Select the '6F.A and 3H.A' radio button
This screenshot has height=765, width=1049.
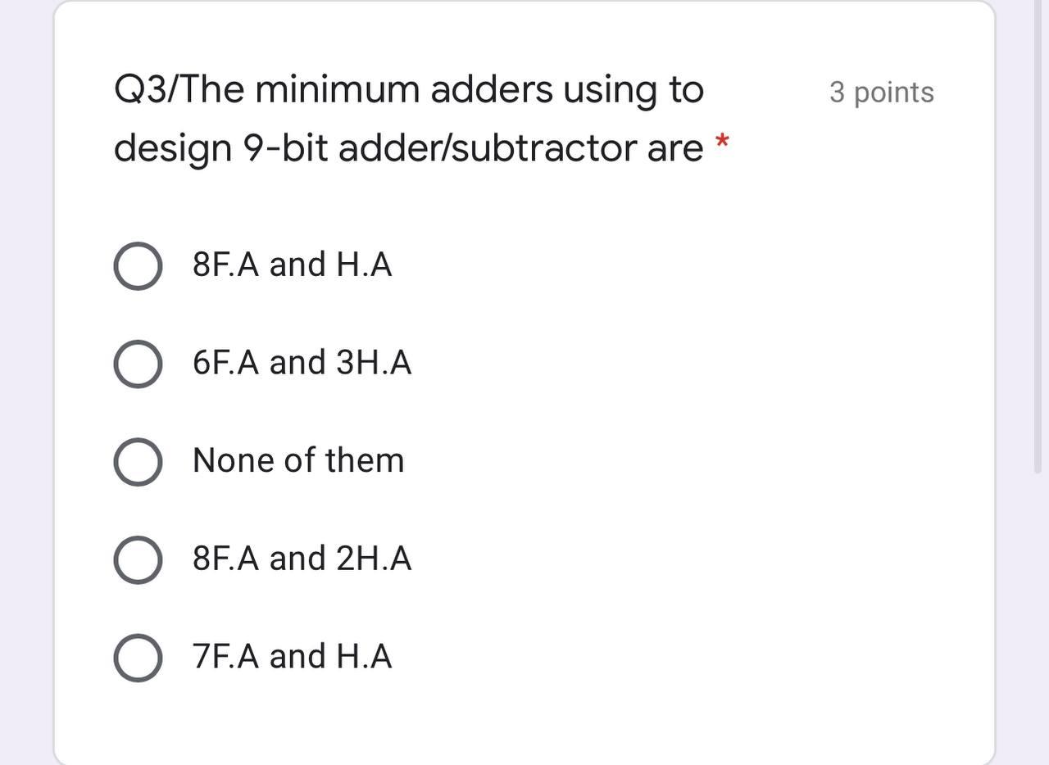pos(137,362)
